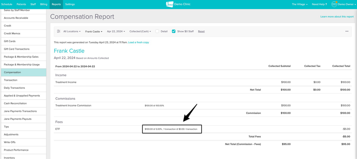Image resolution: width=357 pixels, height=159 pixels.
Task: Click Need Help link
Action: tap(319, 4)
